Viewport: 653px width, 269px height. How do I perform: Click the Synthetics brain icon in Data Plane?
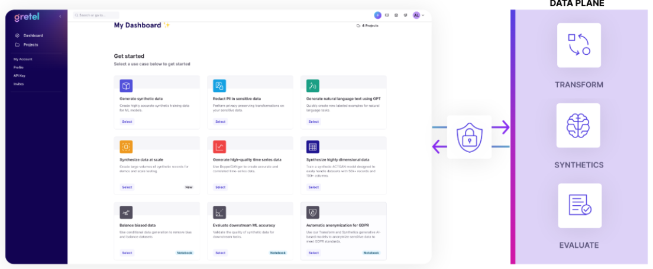[578, 126]
